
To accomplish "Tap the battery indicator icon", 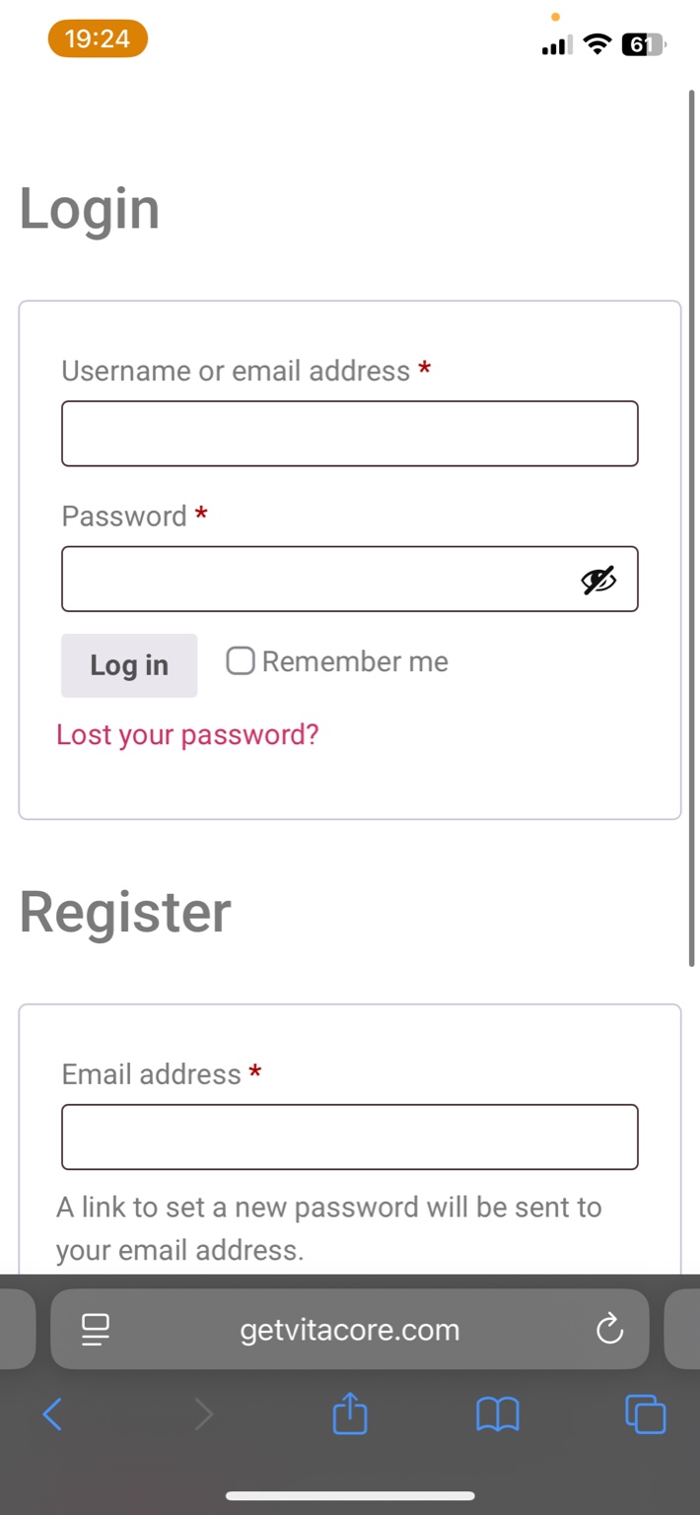I will tap(643, 44).
